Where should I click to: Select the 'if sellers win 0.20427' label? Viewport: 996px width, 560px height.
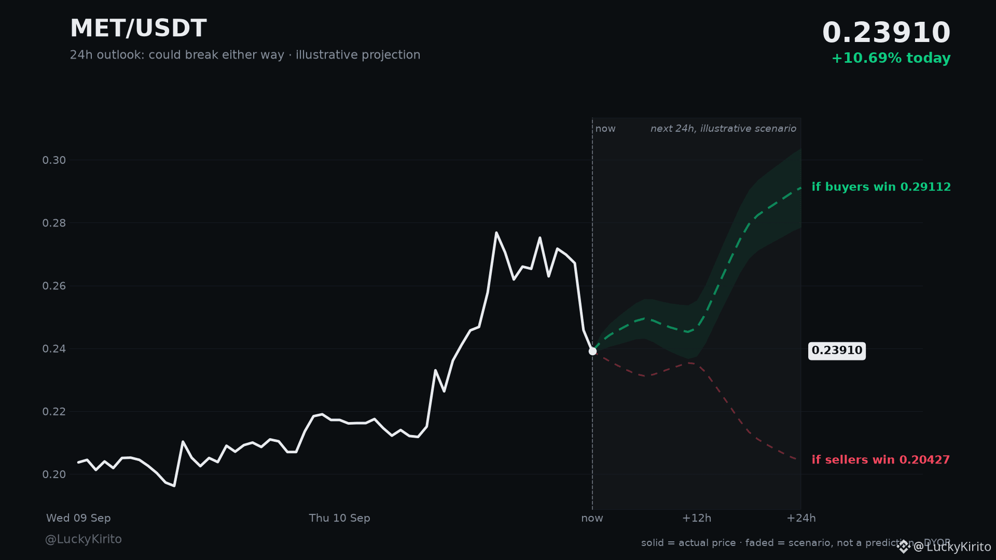tap(880, 460)
